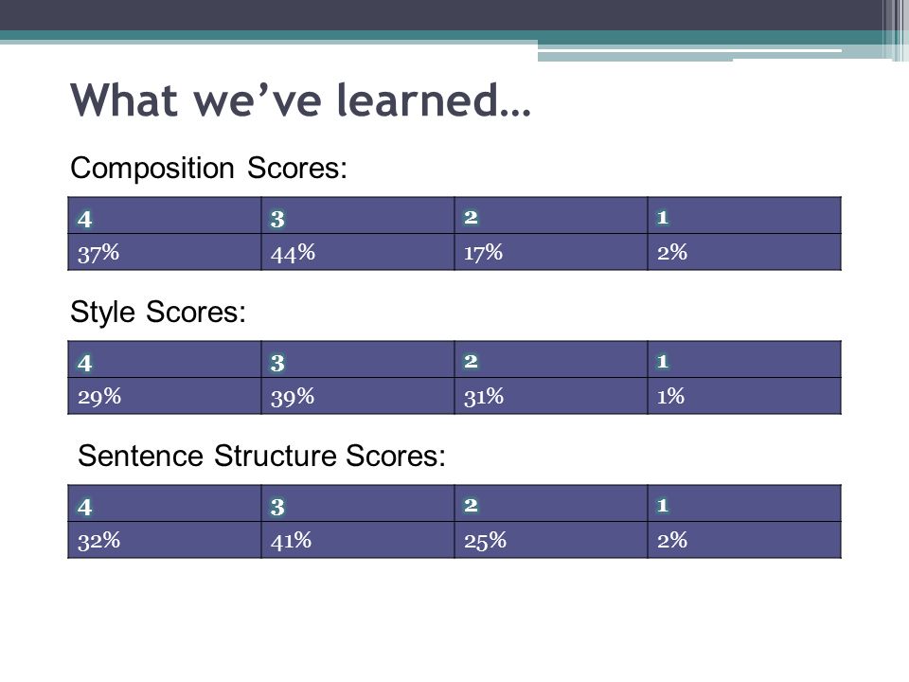Click the header '2' in Sentence Structure table
This screenshot has width=909, height=682.
pos(551,503)
